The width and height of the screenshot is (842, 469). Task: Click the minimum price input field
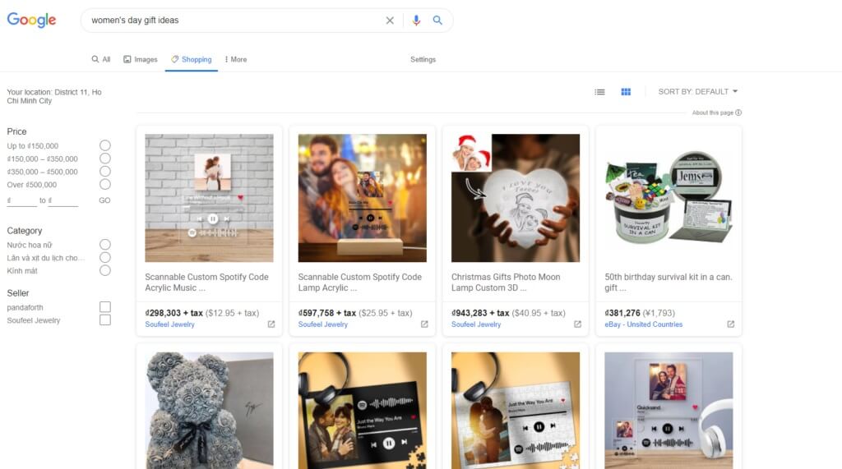[x=24, y=200]
